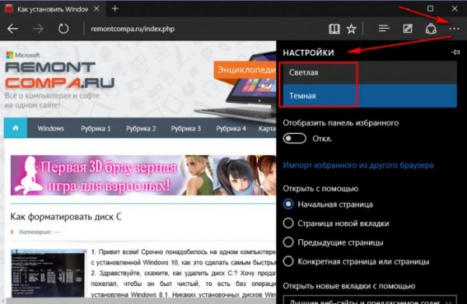Add page to favorites star icon
The height and width of the screenshot is (304, 467).
click(352, 29)
